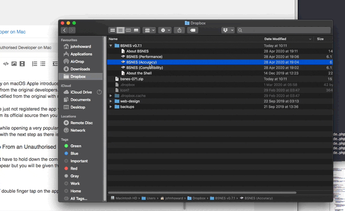The width and height of the screenshot is (345, 211).
Task: Go forward in Finder navigation
Action: (72, 30)
